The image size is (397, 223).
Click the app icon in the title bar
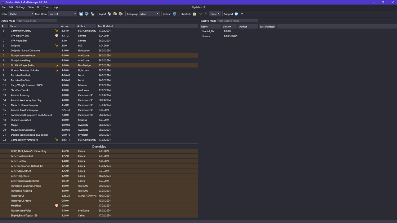point(3,2)
